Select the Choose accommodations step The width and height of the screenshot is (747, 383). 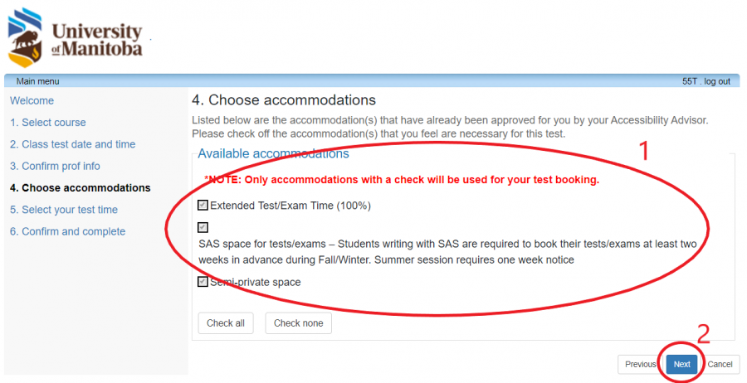point(80,188)
